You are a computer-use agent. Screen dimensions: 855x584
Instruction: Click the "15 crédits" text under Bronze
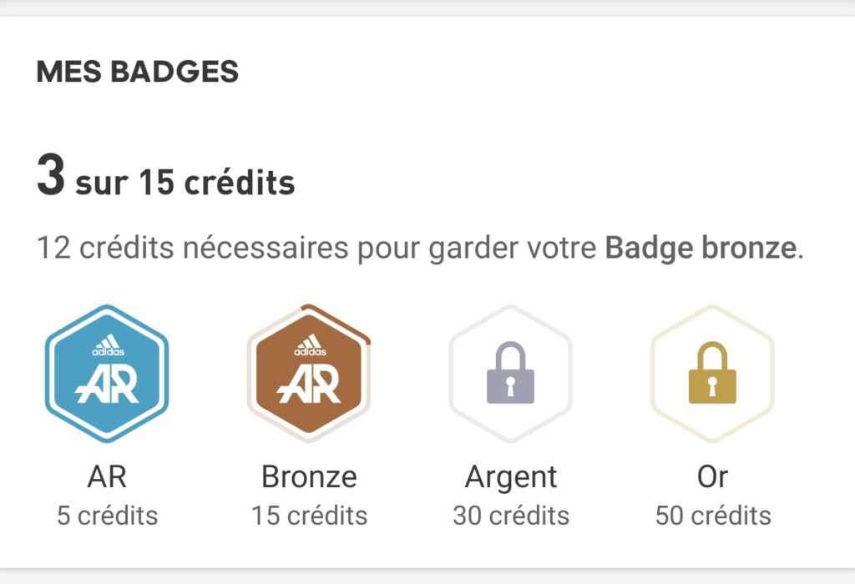point(309,516)
